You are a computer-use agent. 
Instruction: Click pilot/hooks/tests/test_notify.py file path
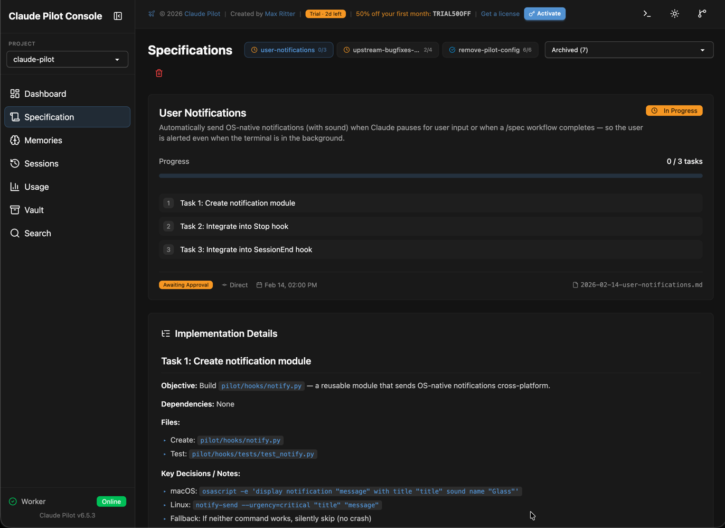253,454
